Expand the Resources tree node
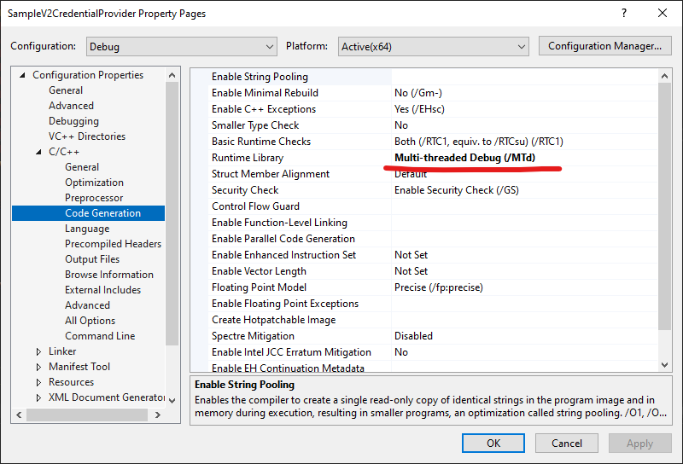This screenshot has height=464, width=683. 39,382
